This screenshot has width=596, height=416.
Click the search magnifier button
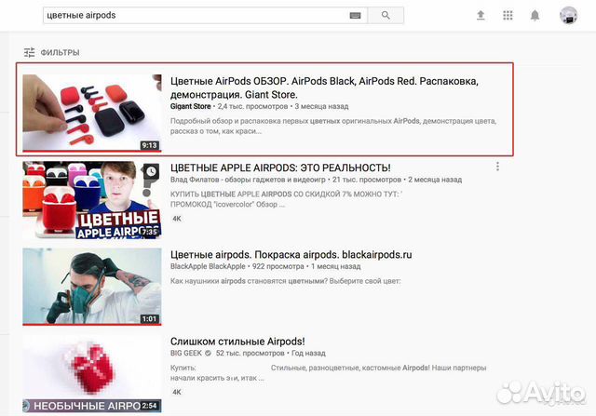coord(386,15)
